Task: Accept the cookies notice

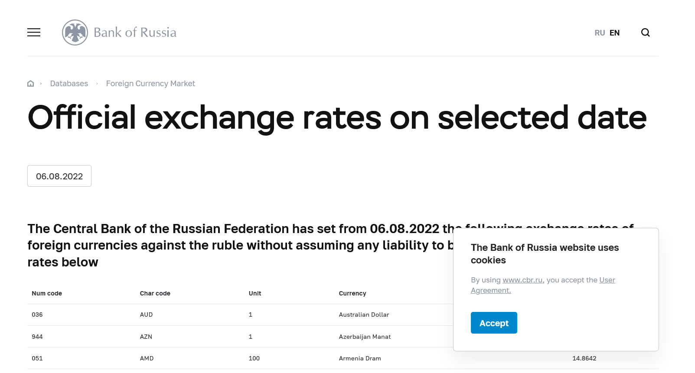Action: coord(494,323)
